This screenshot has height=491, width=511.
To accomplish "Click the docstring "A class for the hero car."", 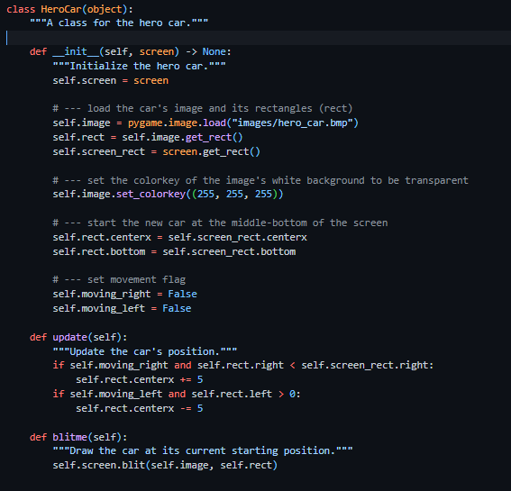I will (x=119, y=23).
